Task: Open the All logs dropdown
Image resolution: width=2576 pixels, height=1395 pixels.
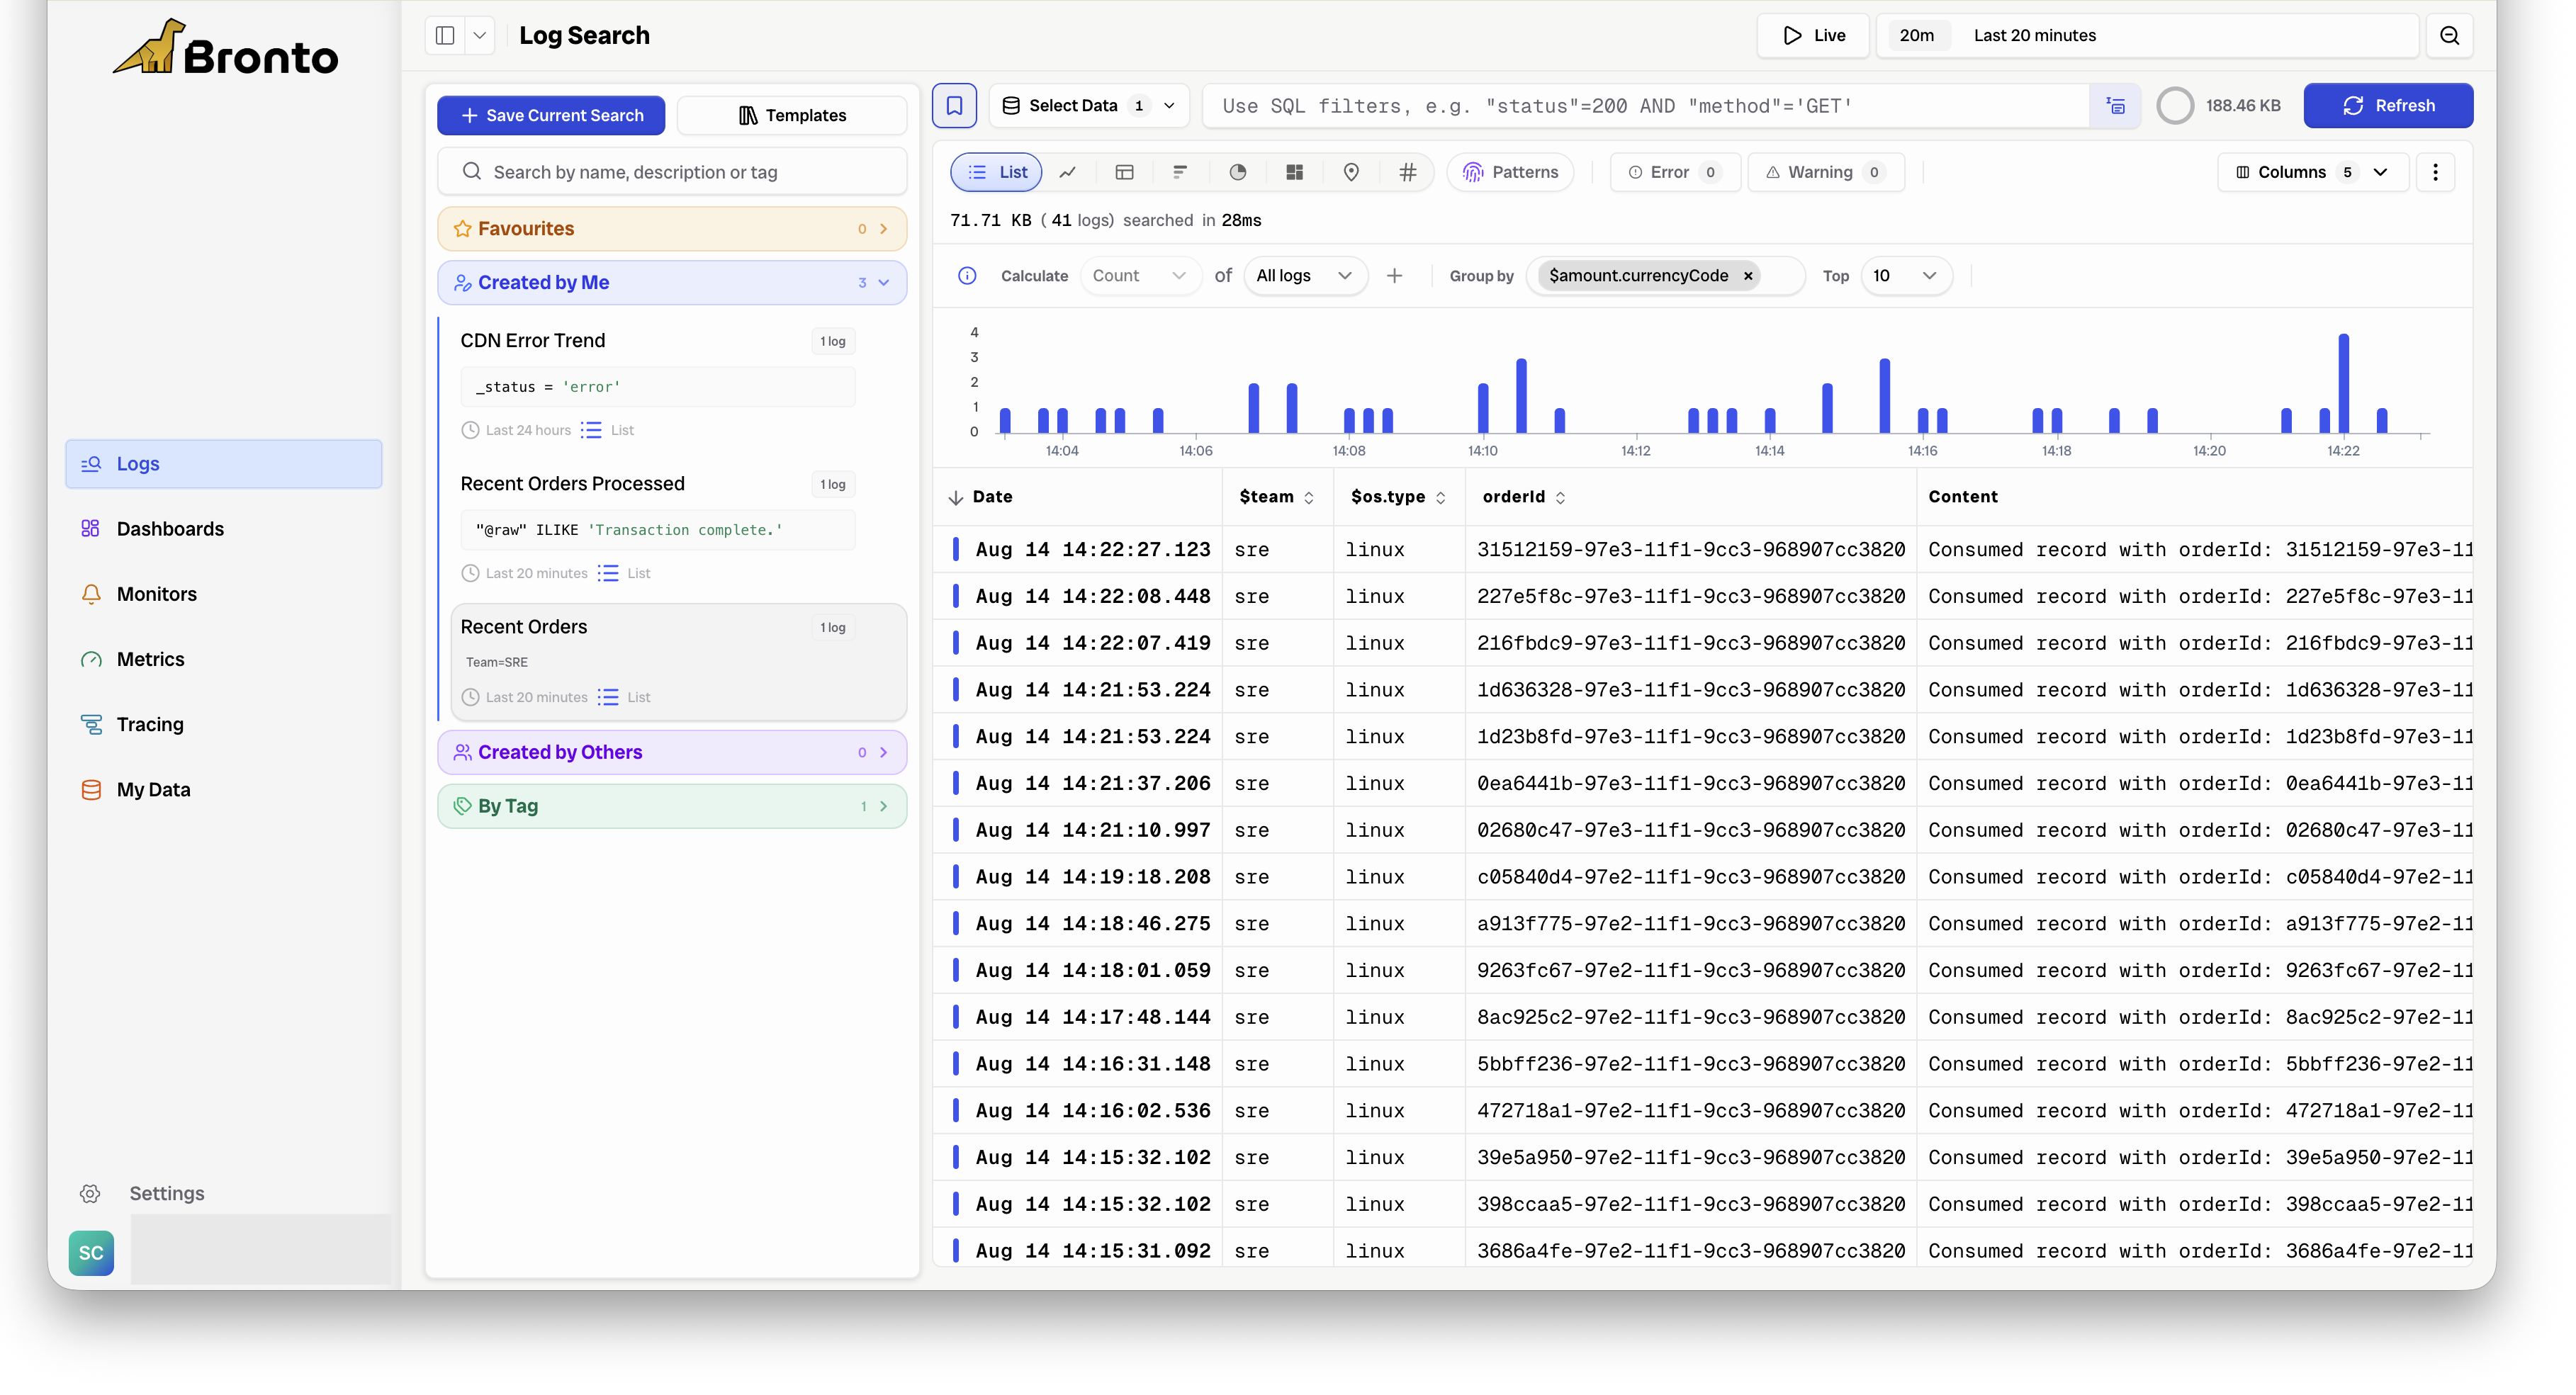Action: 1305,276
